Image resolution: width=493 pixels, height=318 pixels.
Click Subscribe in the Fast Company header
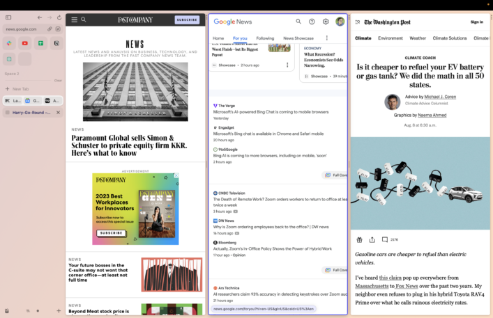tap(187, 19)
